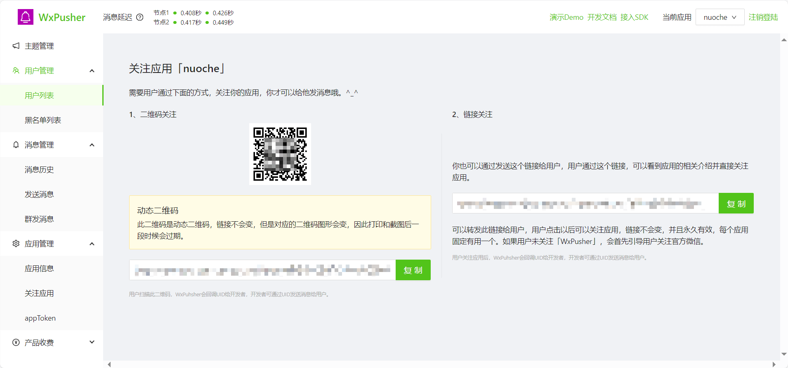Screen dimensions: 788x368
Task: Click the bell icon beside 消息管理
Action: (x=16, y=145)
